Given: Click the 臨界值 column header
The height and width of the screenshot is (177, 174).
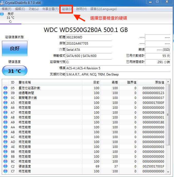Looking at the screenshot, I should click(128, 82).
